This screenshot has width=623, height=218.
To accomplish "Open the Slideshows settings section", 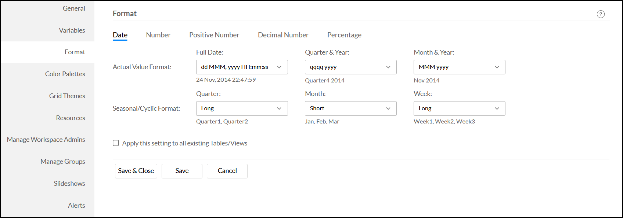I will [69, 184].
